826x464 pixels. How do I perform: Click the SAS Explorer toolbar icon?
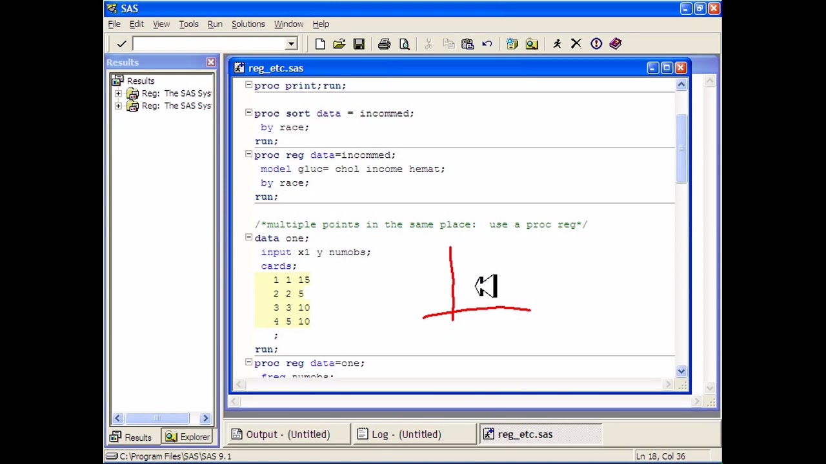tap(532, 44)
